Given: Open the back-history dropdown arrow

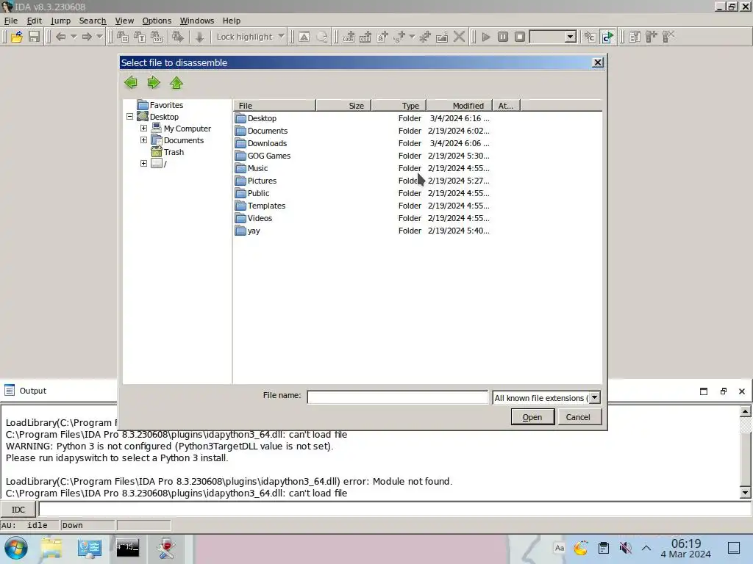Looking at the screenshot, I should (74, 37).
